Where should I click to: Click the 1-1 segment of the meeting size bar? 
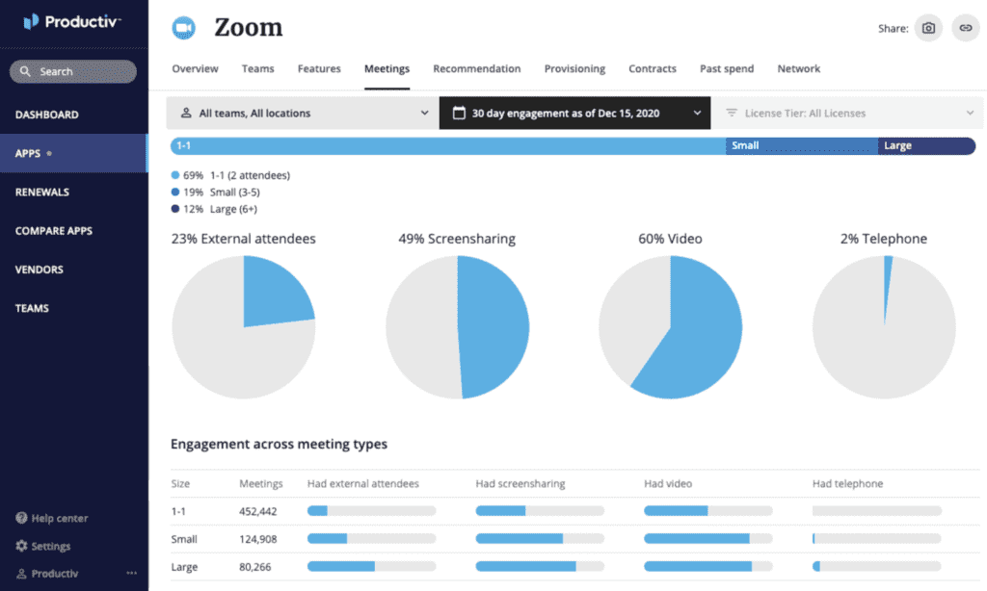click(x=448, y=146)
